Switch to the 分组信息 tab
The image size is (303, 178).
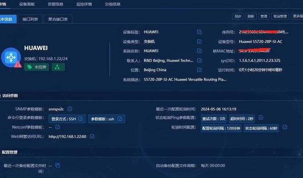click(113, 4)
